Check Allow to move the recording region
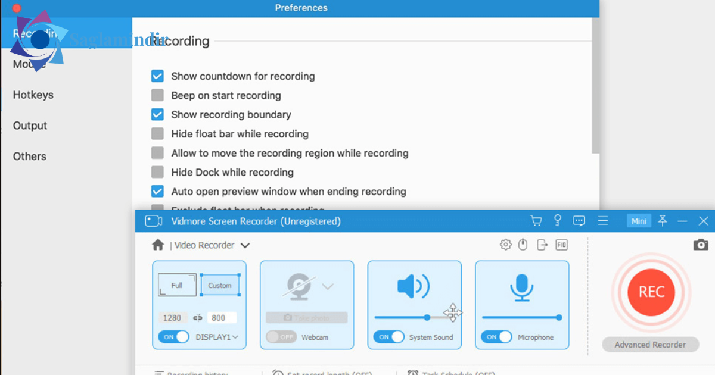This screenshot has width=715, height=375. pos(157,153)
